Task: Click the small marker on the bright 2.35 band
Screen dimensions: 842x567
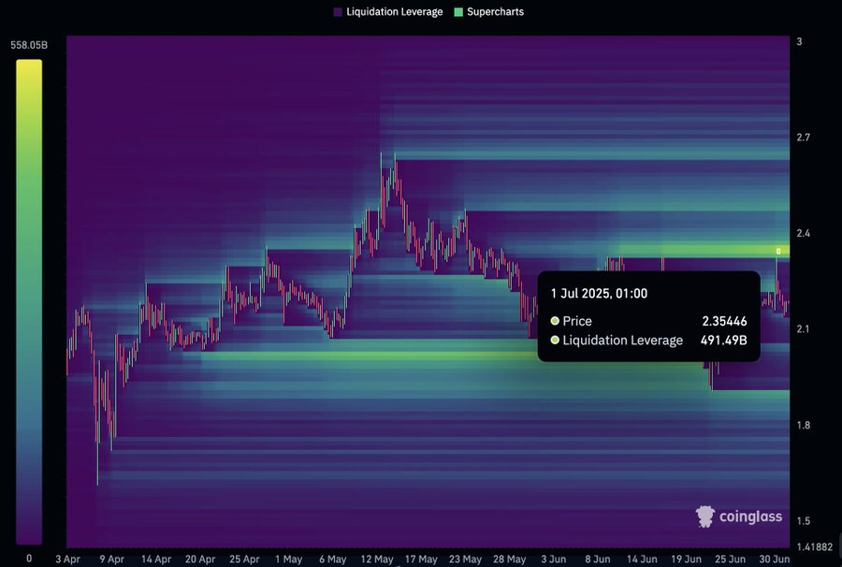Action: click(x=778, y=251)
